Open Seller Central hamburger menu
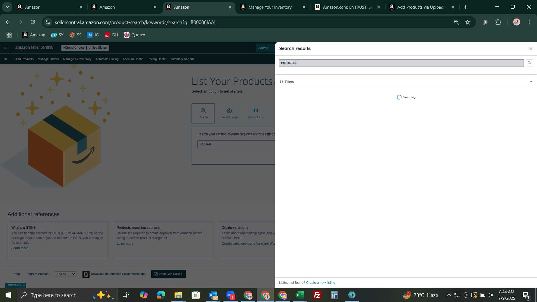 point(5,48)
